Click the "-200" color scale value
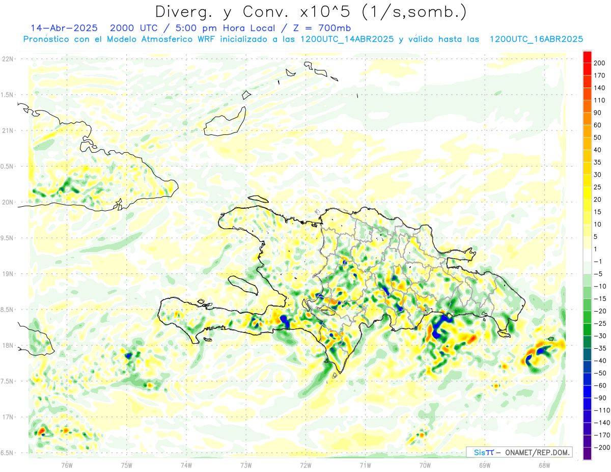611x472 pixels. (x=601, y=448)
